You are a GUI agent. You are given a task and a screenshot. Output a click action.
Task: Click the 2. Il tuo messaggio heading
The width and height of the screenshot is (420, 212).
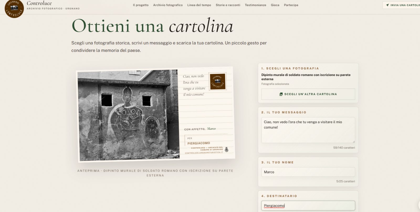pos(284,112)
